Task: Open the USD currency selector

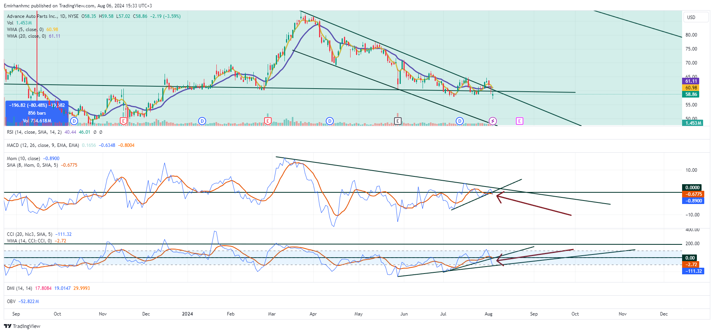Action: [x=695, y=17]
